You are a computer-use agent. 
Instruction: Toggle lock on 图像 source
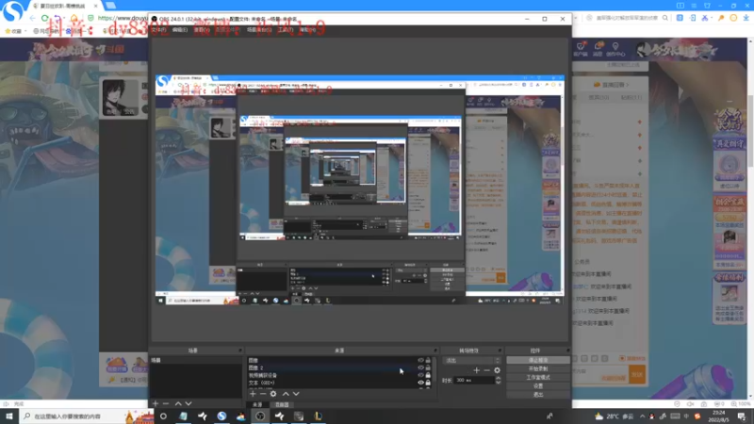pyautogui.click(x=428, y=360)
